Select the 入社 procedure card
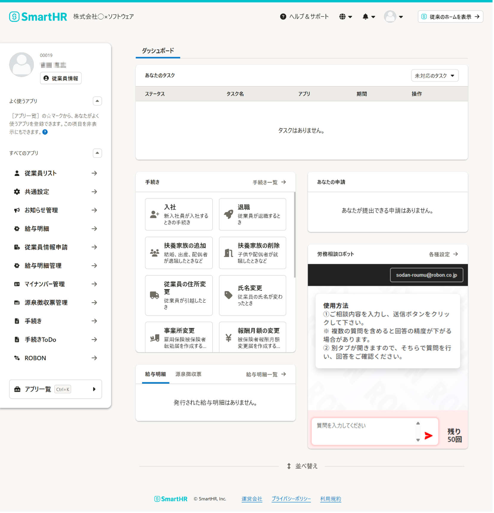The width and height of the screenshot is (494, 513). tap(179, 215)
